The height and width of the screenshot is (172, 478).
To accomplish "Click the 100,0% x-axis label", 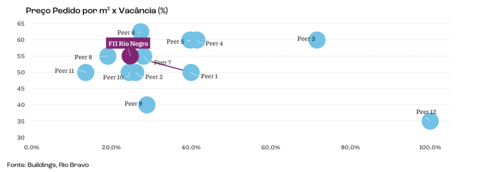I will pos(430,147).
